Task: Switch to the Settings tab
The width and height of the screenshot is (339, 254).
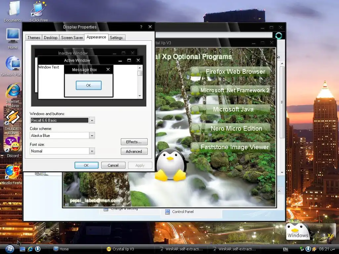Action: [116, 38]
